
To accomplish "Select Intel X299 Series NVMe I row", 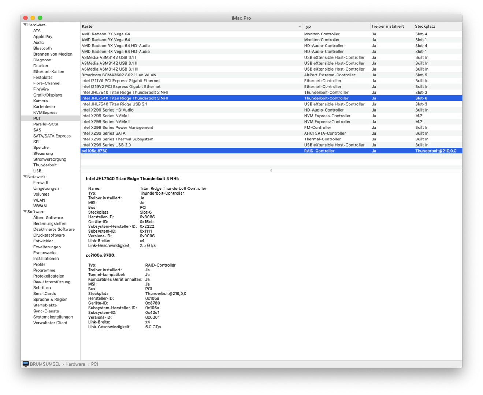I will [271, 116].
